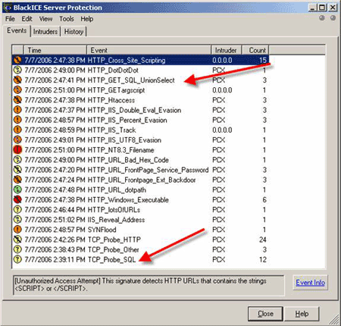
Task: Click the warning icon for HTTP_IIS_Percent_Evasion
Action: point(17,120)
